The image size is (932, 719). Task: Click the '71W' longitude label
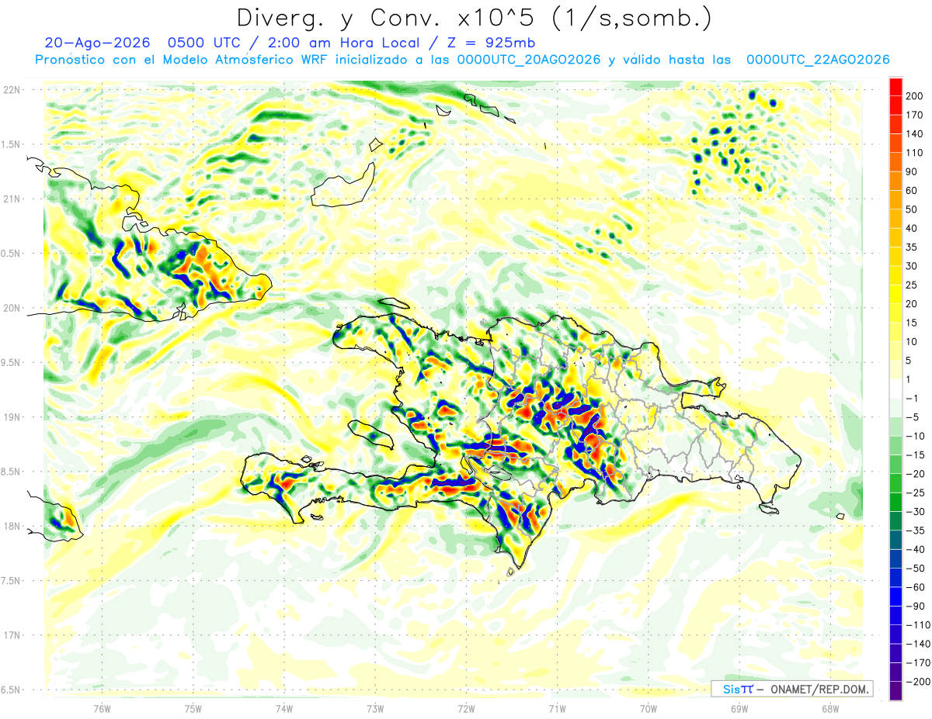click(557, 708)
